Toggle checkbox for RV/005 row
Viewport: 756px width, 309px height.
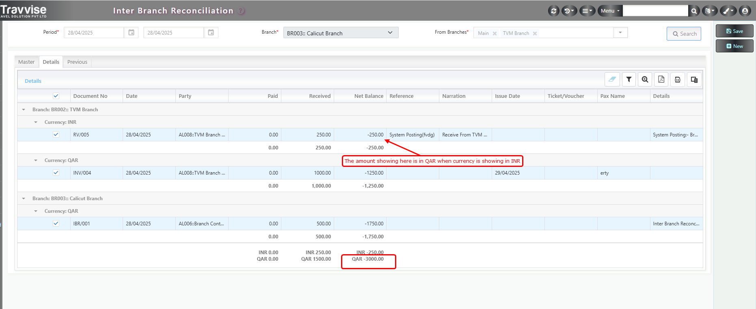(56, 134)
